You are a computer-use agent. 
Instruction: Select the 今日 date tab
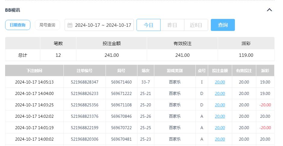(148, 25)
